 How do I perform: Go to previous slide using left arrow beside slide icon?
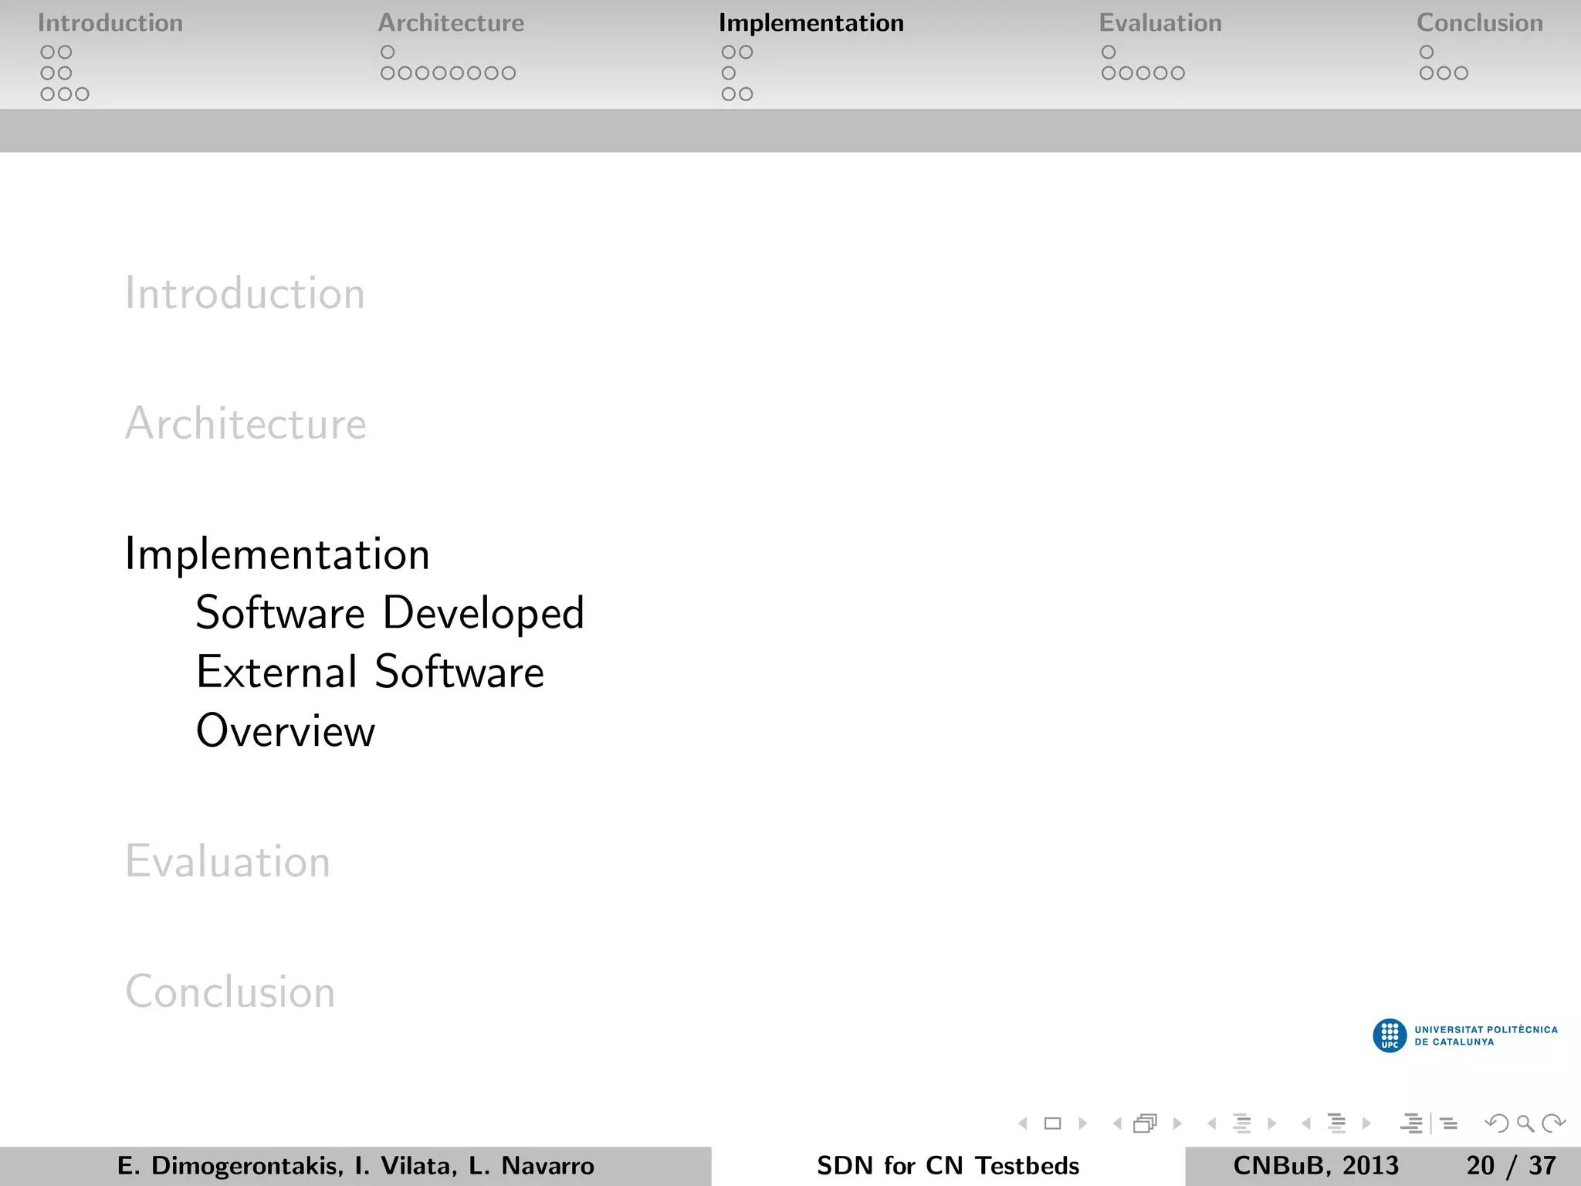1023,1123
